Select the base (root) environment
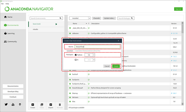The width and height of the screenshot is (186, 112). click(46, 24)
